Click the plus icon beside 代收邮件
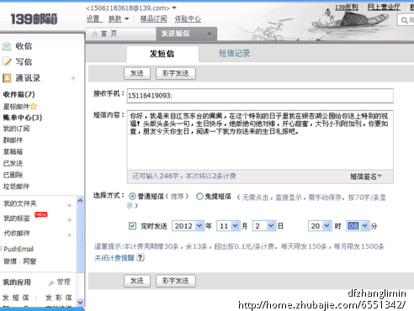Viewport: 414px width, 311px height. tap(70, 235)
